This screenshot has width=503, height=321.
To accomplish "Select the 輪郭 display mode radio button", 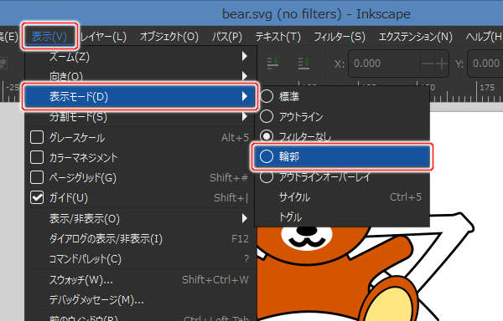I will point(267,156).
